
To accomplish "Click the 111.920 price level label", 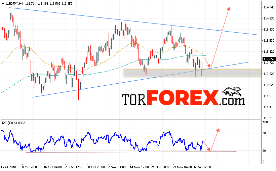I will [269, 85].
